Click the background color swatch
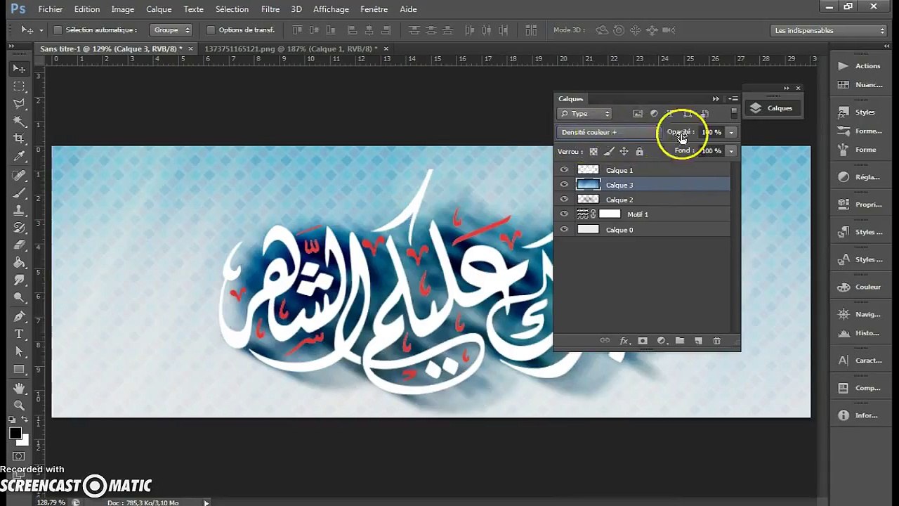899x506 pixels. click(x=25, y=441)
